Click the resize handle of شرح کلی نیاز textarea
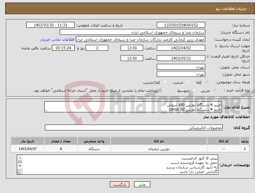The height and width of the screenshot is (193, 255). pos(46,110)
